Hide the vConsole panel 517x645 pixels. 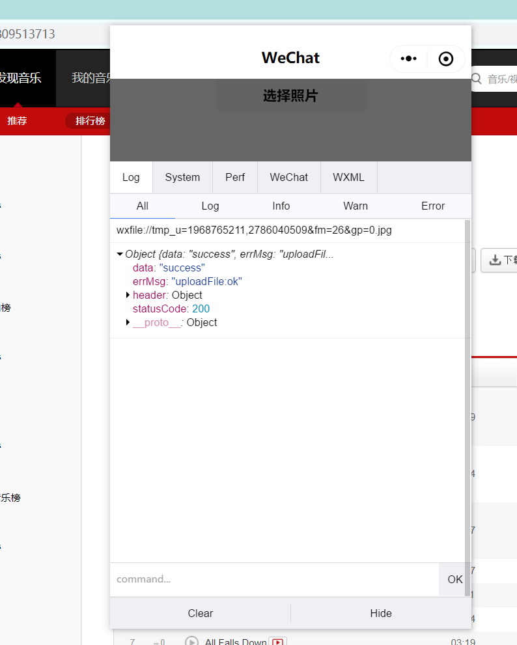[381, 613]
